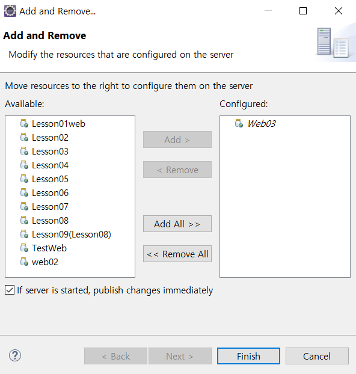Viewport: 356px width, 374px height.
Task: Click the Lesson06 web module icon
Action: click(24, 193)
